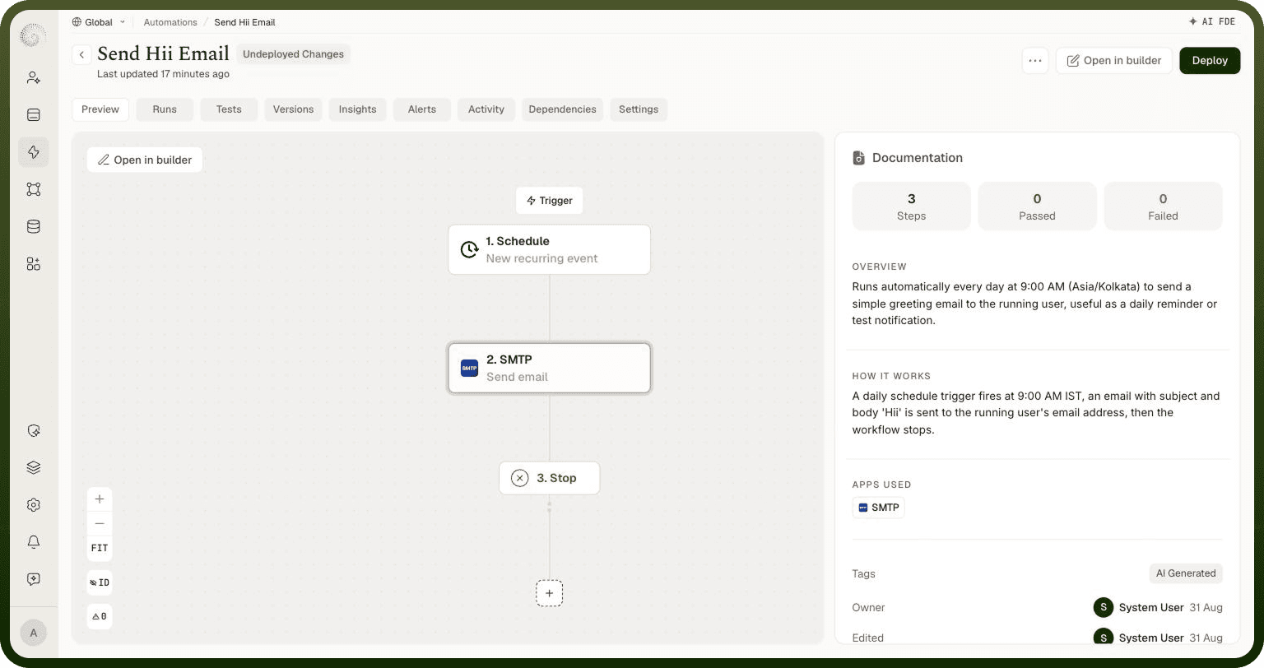Image resolution: width=1264 pixels, height=668 pixels.
Task: Click the Automations breadcrumb link
Action: click(x=170, y=22)
